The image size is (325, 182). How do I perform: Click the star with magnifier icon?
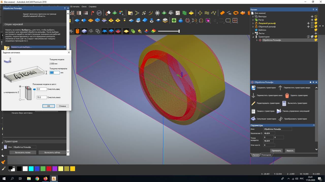pos(140,31)
